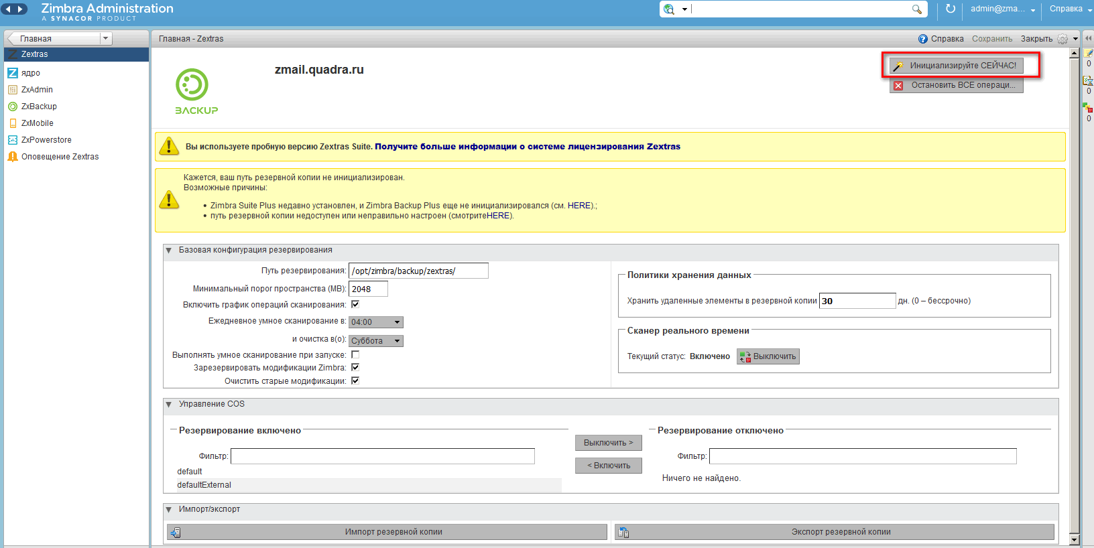This screenshot has width=1094, height=548.
Task: Click the notification bell icon in sidebar
Action: coord(12,157)
